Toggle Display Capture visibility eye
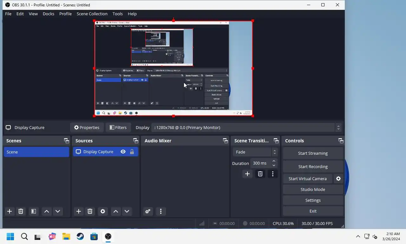 [123, 152]
